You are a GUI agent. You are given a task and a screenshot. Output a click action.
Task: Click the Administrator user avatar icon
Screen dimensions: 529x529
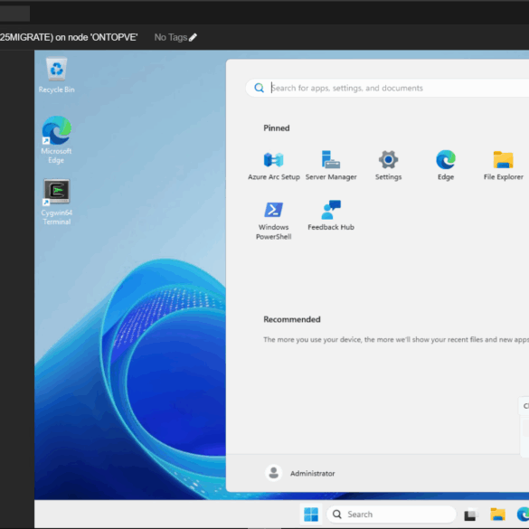pos(273,473)
